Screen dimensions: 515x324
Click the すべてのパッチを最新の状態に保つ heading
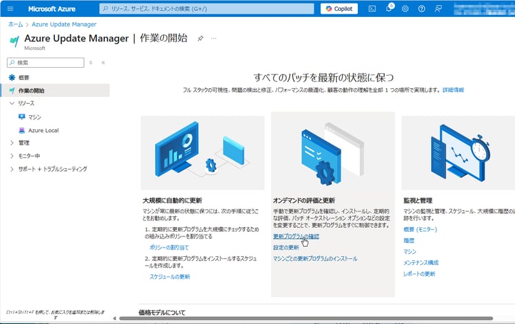pyautogui.click(x=323, y=77)
